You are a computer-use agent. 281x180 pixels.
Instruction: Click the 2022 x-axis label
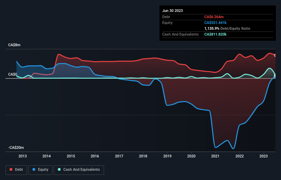point(240,156)
